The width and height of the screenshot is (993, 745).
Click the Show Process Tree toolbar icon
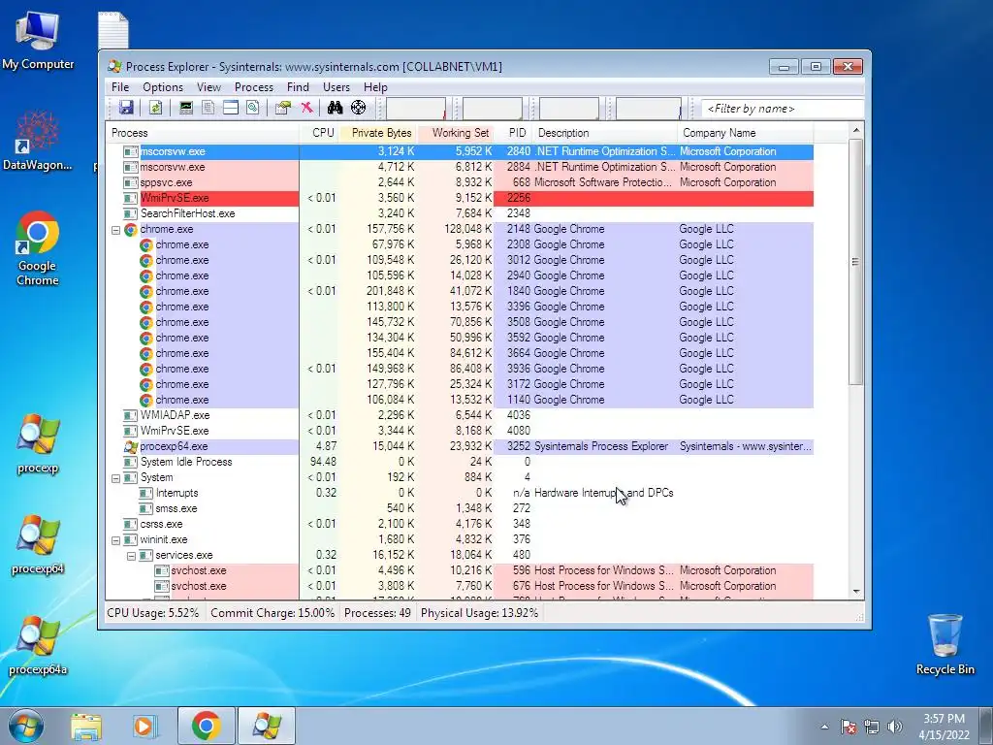(208, 108)
